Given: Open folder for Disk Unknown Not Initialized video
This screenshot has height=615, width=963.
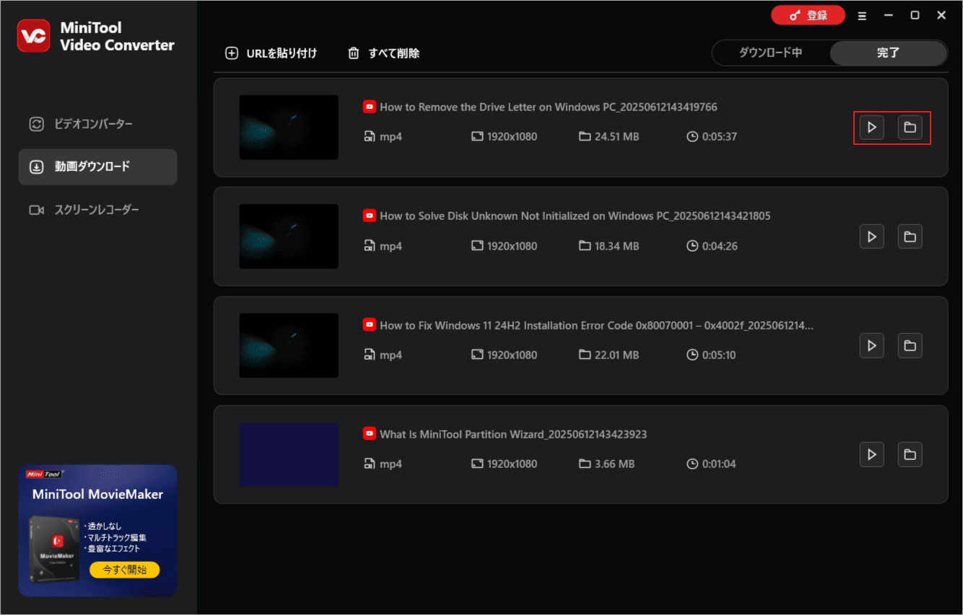Looking at the screenshot, I should click(910, 236).
